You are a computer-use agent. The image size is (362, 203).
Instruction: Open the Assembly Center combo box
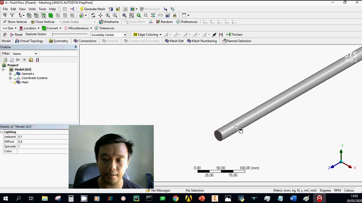pyautogui.click(x=109, y=35)
